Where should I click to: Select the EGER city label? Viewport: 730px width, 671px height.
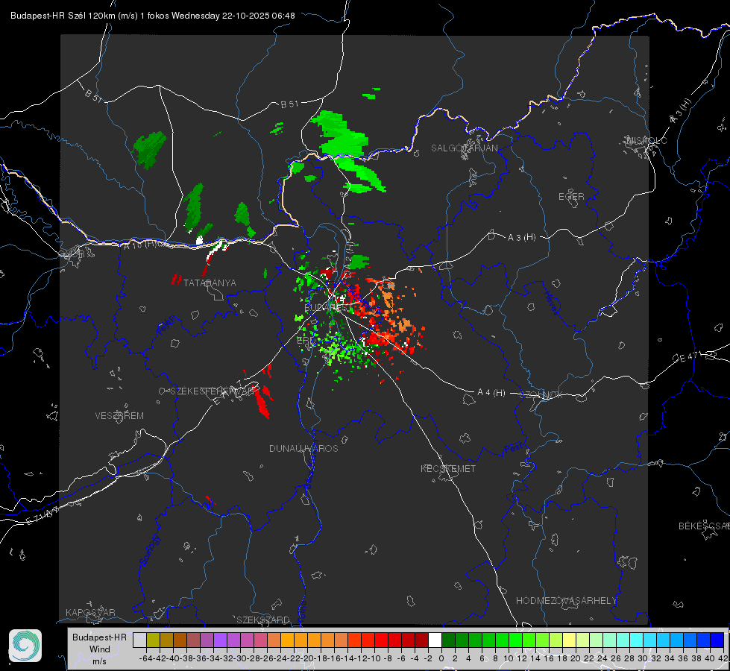click(571, 197)
